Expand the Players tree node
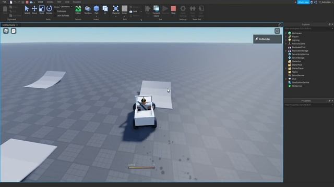 click(286, 37)
